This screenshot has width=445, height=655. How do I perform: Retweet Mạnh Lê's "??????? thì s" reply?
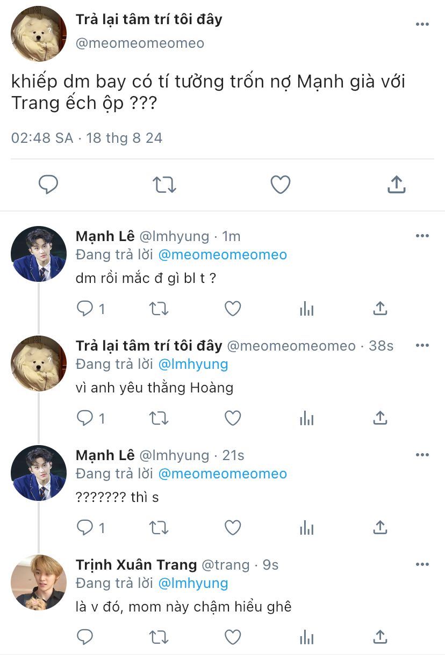pos(159,528)
